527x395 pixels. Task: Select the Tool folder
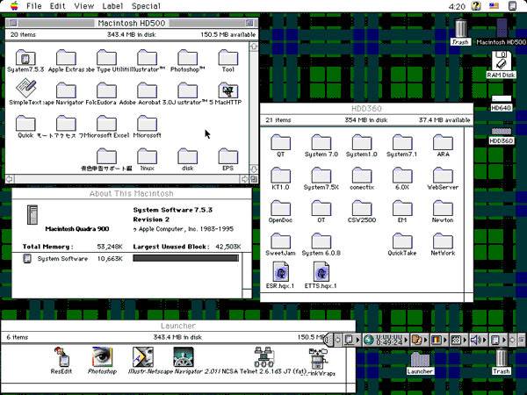(x=227, y=57)
